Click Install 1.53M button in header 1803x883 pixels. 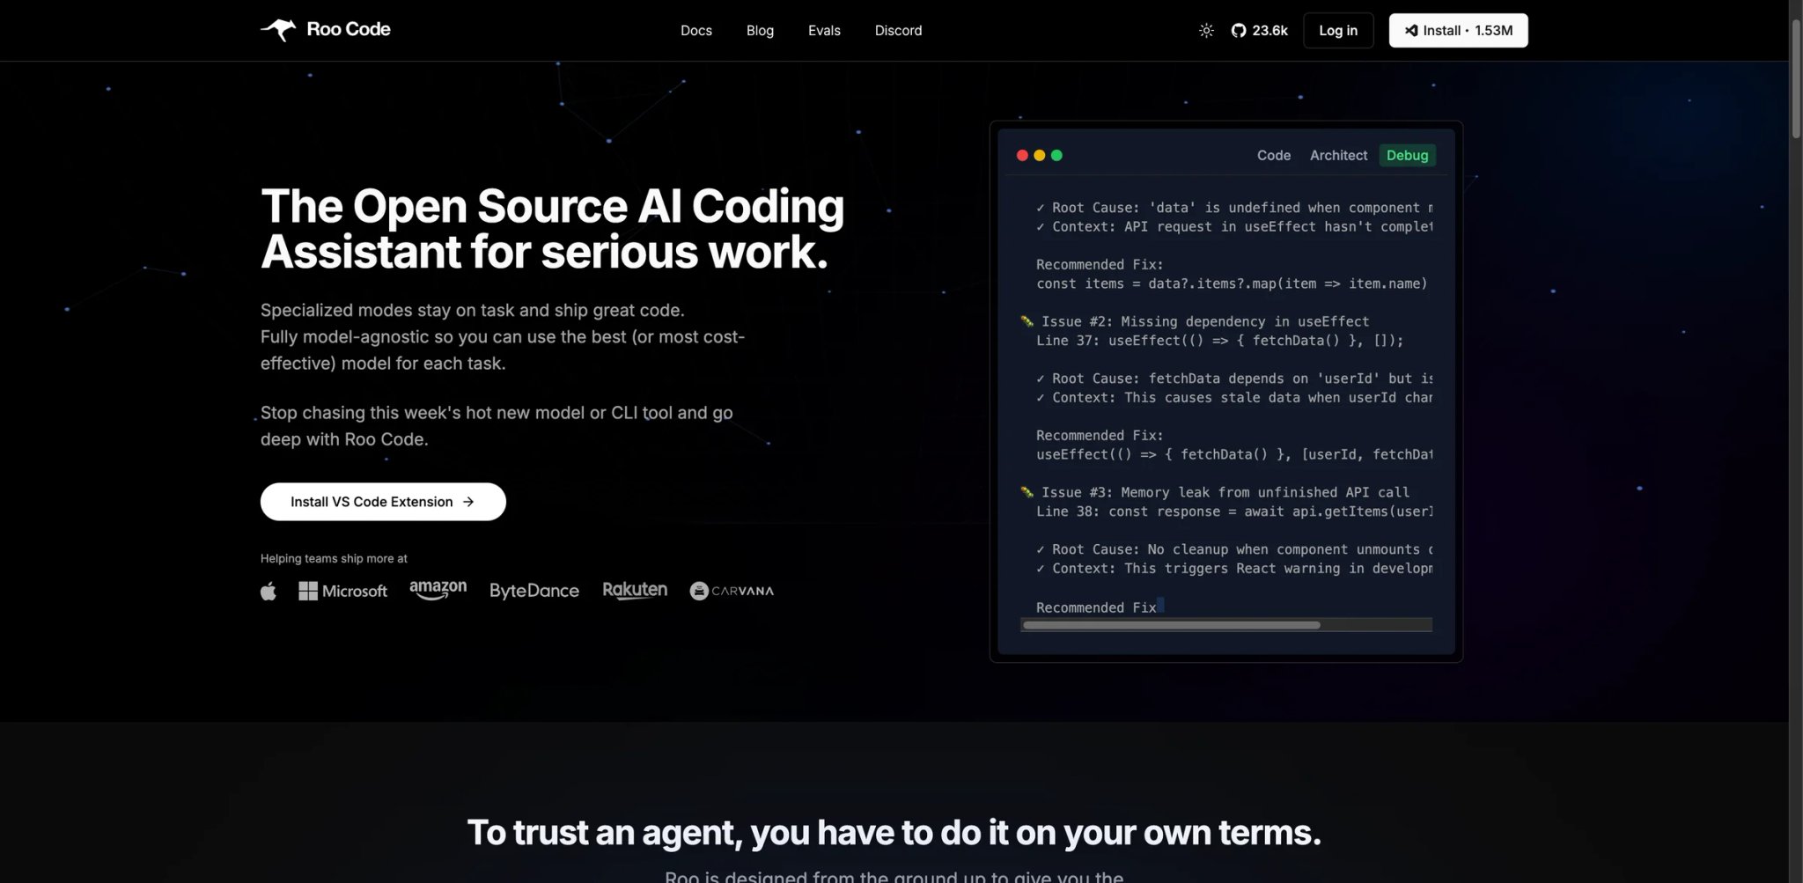point(1458,31)
